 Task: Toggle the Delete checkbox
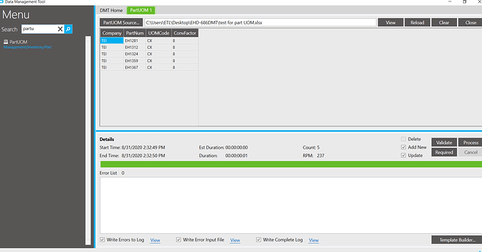tap(403, 139)
